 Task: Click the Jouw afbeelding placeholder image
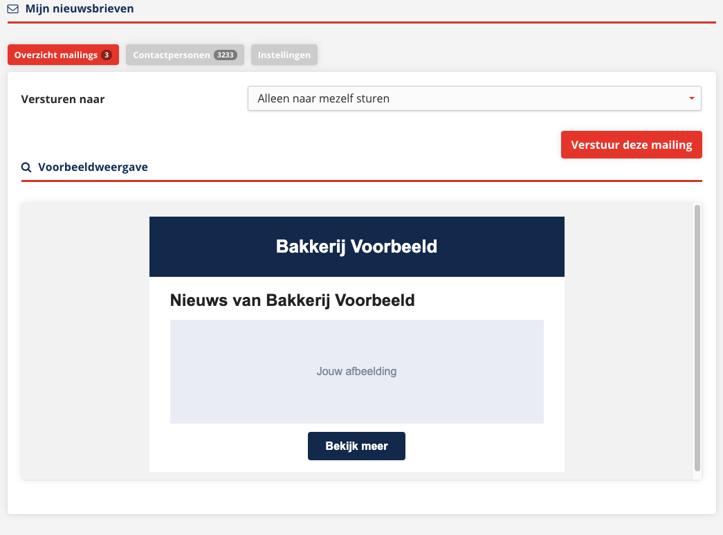pos(357,372)
